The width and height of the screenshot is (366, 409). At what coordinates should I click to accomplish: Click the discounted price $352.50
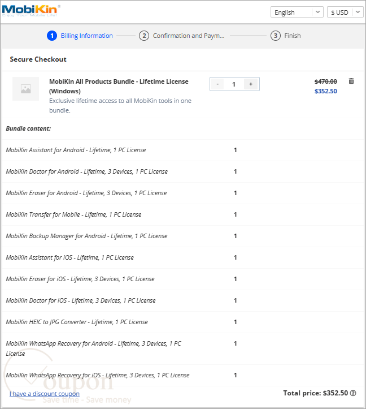coord(326,91)
